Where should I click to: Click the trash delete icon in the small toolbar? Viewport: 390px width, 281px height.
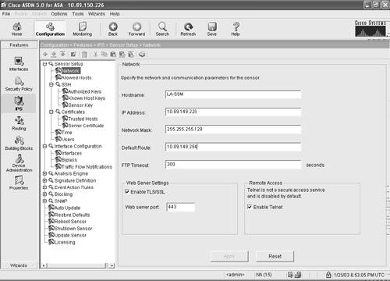click(x=84, y=54)
